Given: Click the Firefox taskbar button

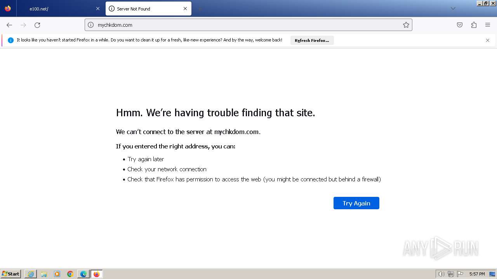Looking at the screenshot, I should coord(97,274).
